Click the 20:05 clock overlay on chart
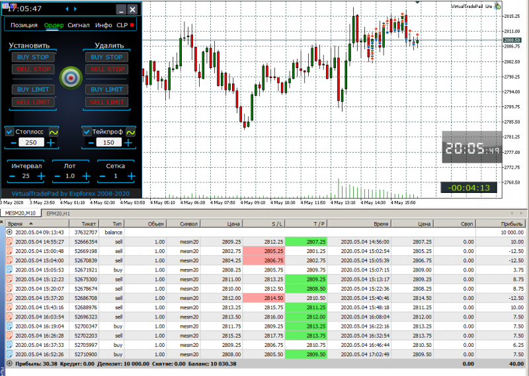 tap(472, 147)
